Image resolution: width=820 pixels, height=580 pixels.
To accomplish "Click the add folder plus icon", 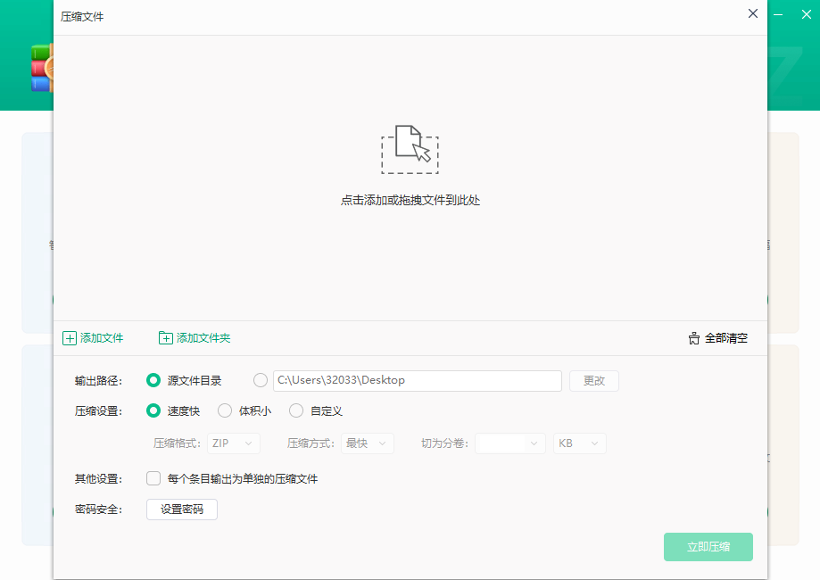I will pyautogui.click(x=166, y=338).
